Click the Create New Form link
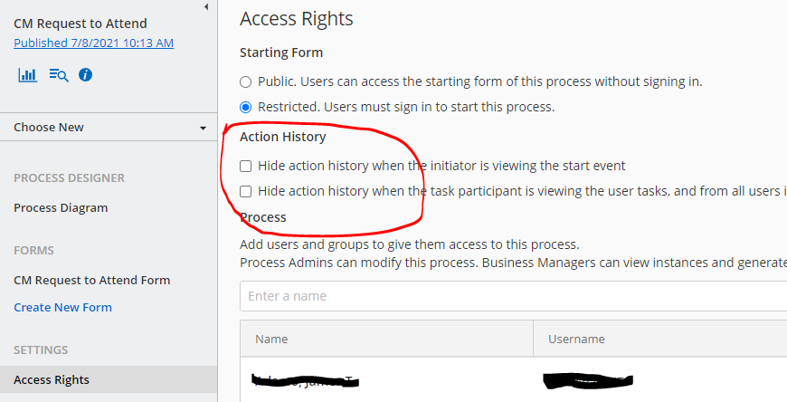The image size is (787, 402). point(62,307)
